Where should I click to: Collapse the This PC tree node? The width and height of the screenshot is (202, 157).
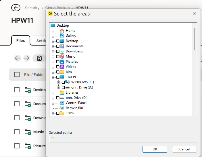pos(53,77)
